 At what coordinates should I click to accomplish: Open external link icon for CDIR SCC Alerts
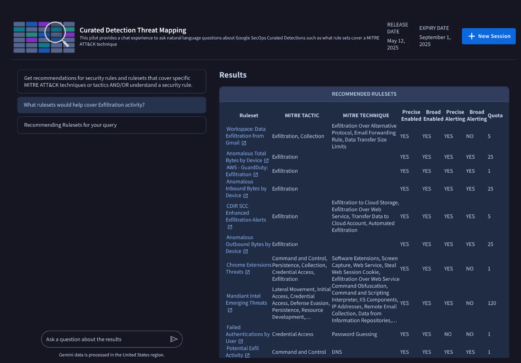click(230, 227)
